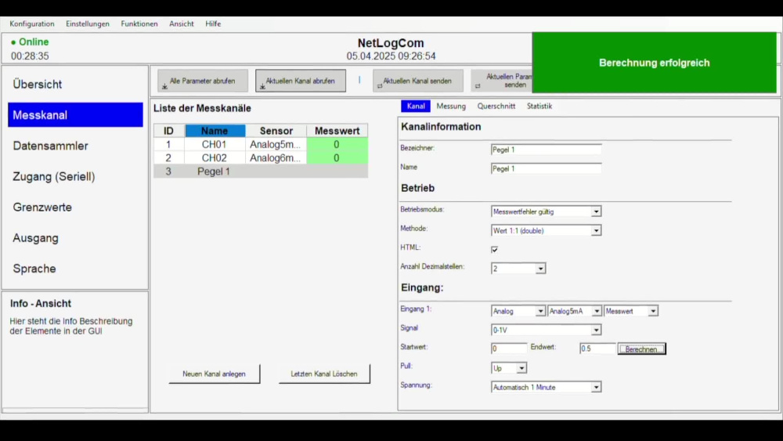
Task: Click the Messwert column header
Action: tap(337, 131)
